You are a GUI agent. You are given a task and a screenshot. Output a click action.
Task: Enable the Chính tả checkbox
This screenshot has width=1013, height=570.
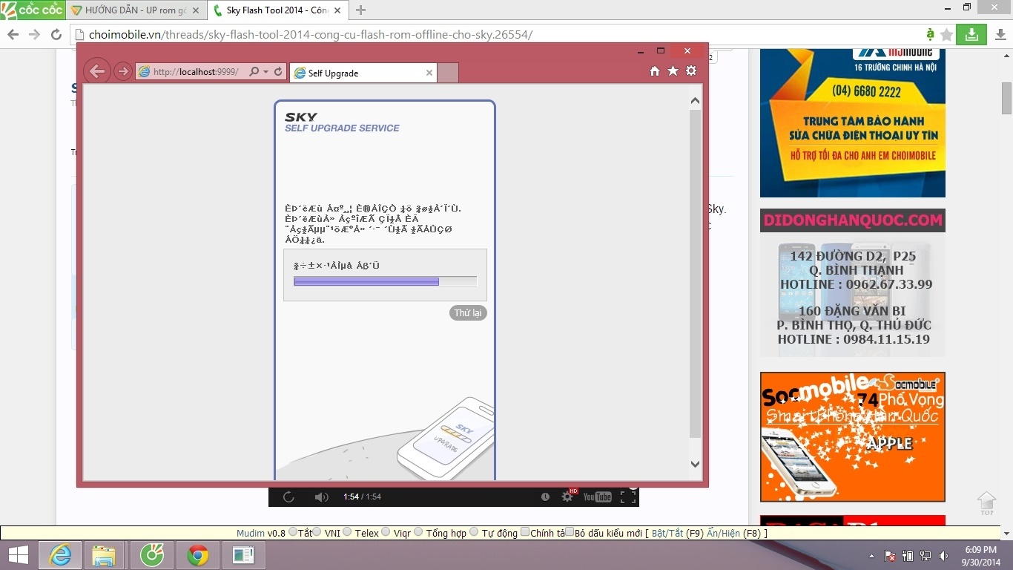tap(525, 532)
